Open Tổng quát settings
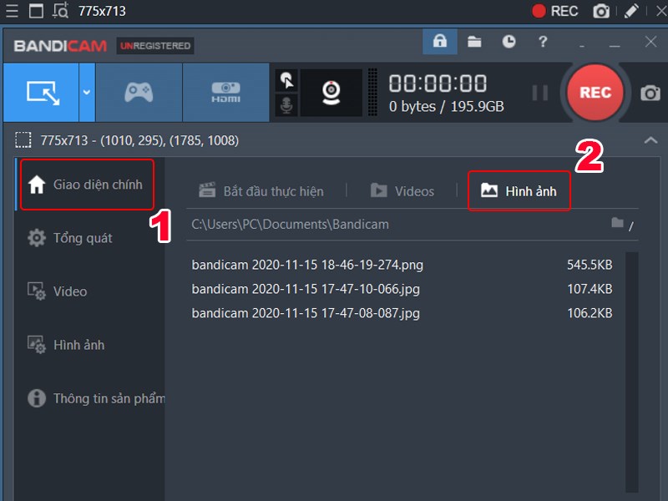The width and height of the screenshot is (668, 501). tap(70, 238)
